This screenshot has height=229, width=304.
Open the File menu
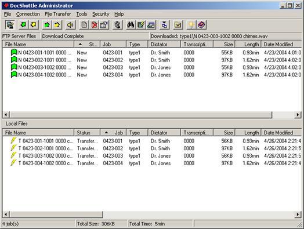click(8, 14)
